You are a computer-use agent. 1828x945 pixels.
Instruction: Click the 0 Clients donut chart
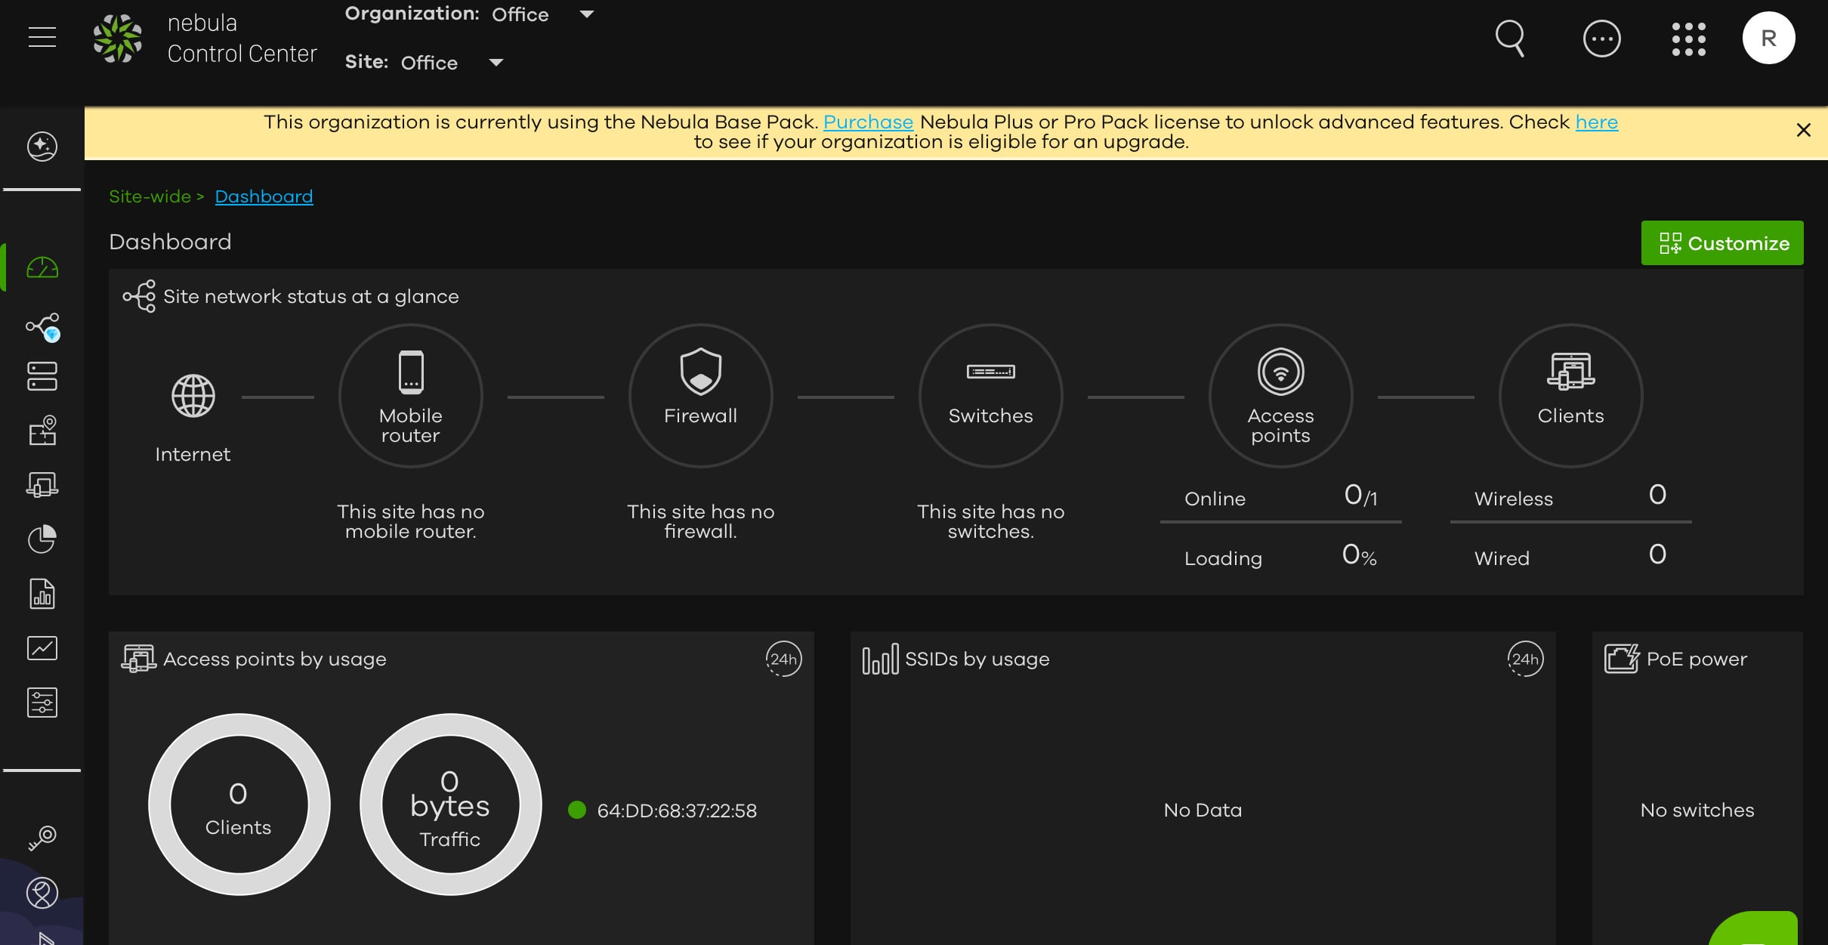pyautogui.click(x=239, y=805)
